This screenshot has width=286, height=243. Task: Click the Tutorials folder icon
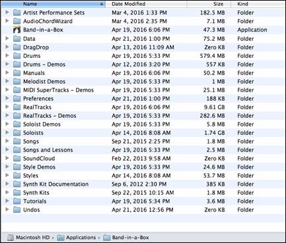coord(17,202)
